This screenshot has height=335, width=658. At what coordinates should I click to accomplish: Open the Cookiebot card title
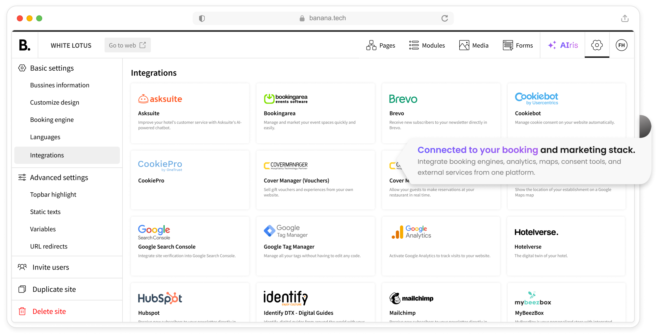click(x=528, y=113)
